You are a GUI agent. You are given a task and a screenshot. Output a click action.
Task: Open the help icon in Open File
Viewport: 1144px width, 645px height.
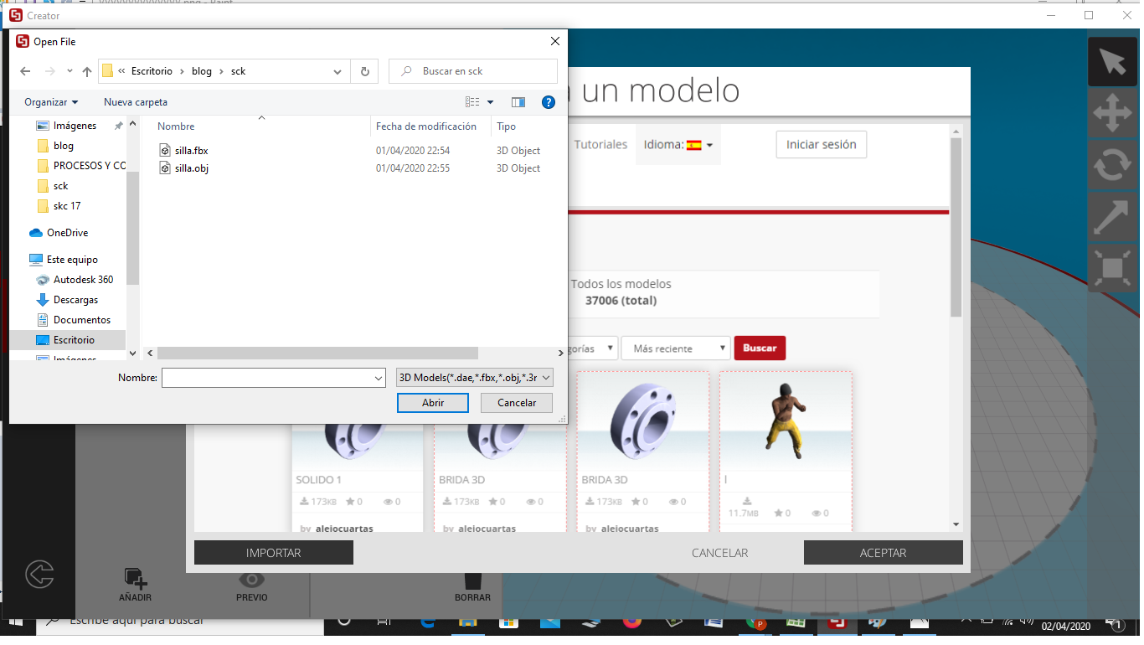(549, 102)
